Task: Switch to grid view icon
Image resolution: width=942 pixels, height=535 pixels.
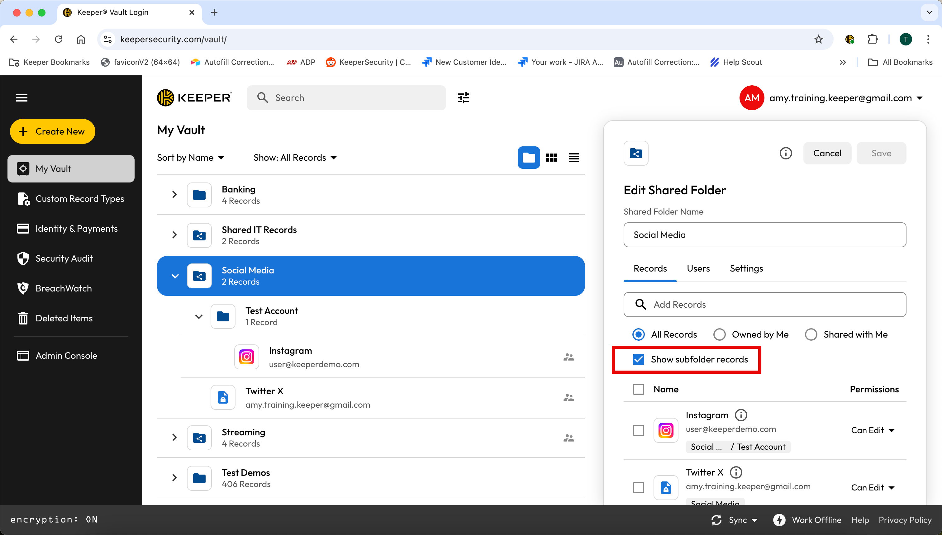Action: pyautogui.click(x=551, y=158)
